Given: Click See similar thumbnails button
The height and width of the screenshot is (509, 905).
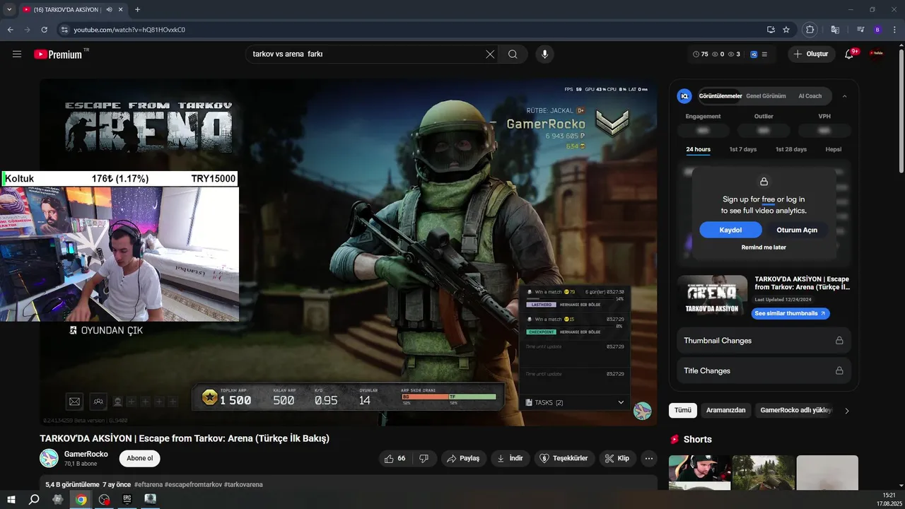Looking at the screenshot, I should (x=790, y=313).
